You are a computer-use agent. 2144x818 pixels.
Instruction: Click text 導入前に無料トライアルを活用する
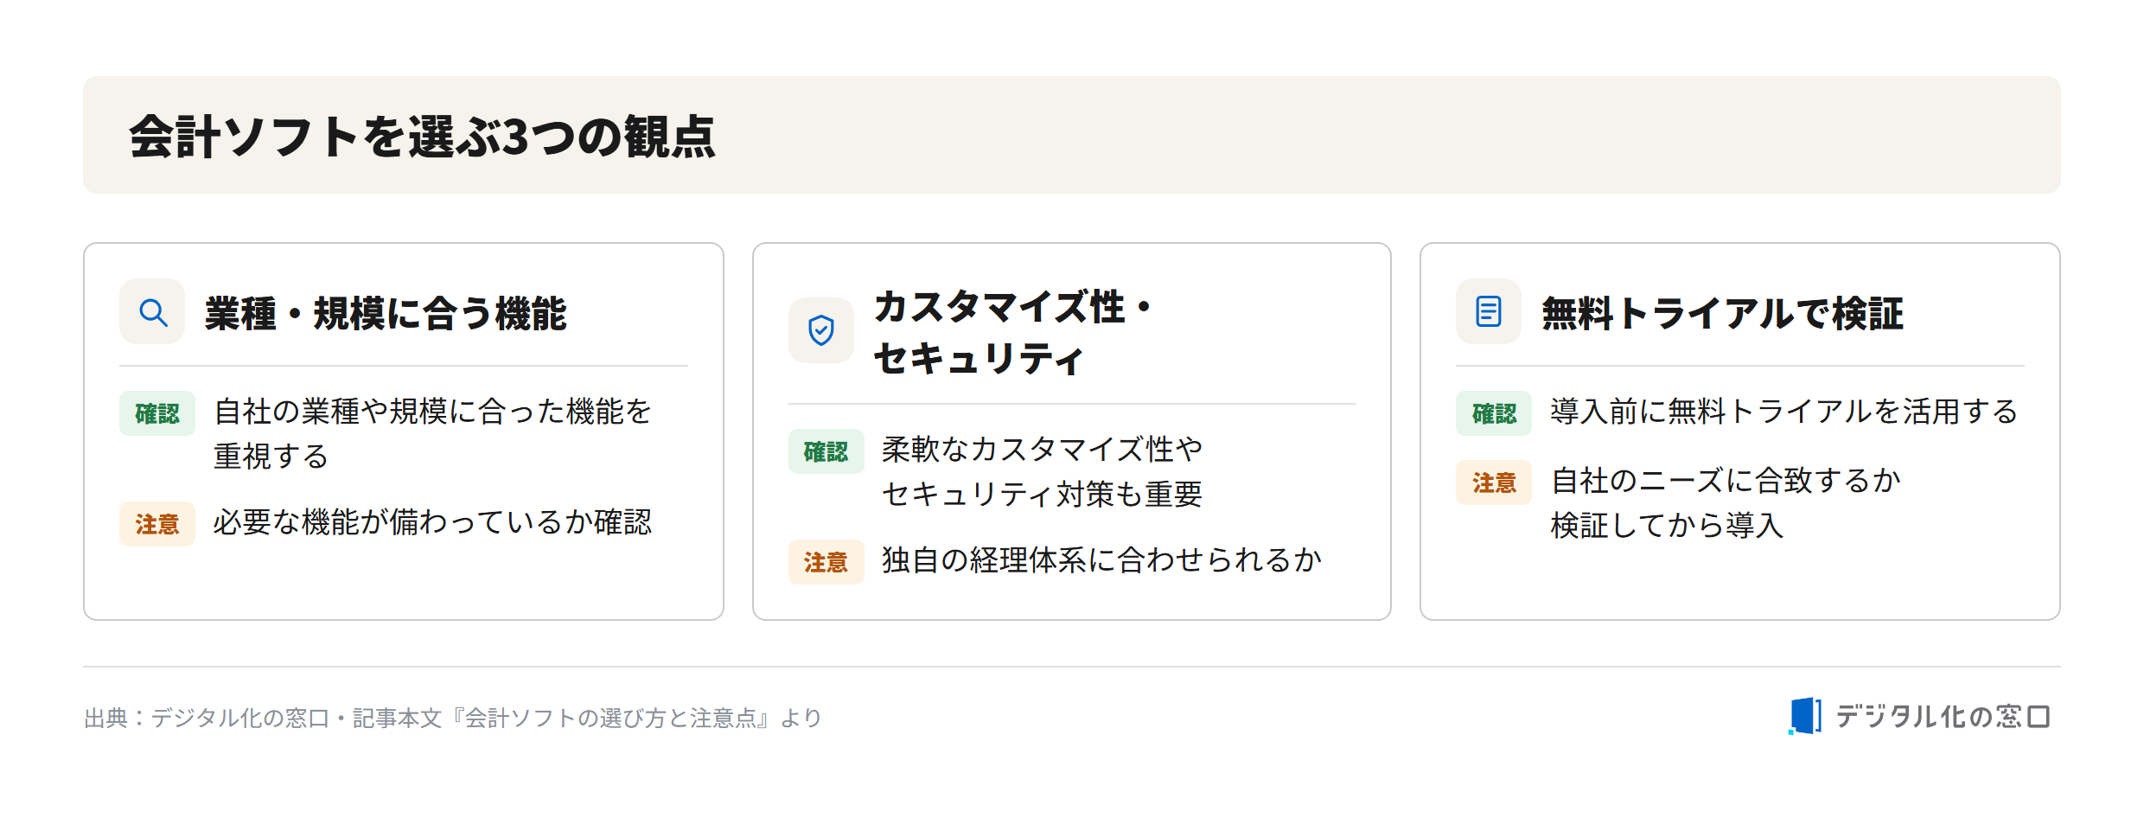[1783, 412]
